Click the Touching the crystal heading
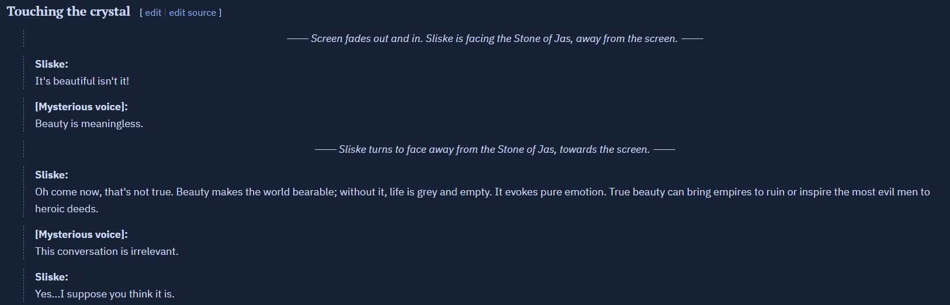The height and width of the screenshot is (305, 950). (x=68, y=12)
